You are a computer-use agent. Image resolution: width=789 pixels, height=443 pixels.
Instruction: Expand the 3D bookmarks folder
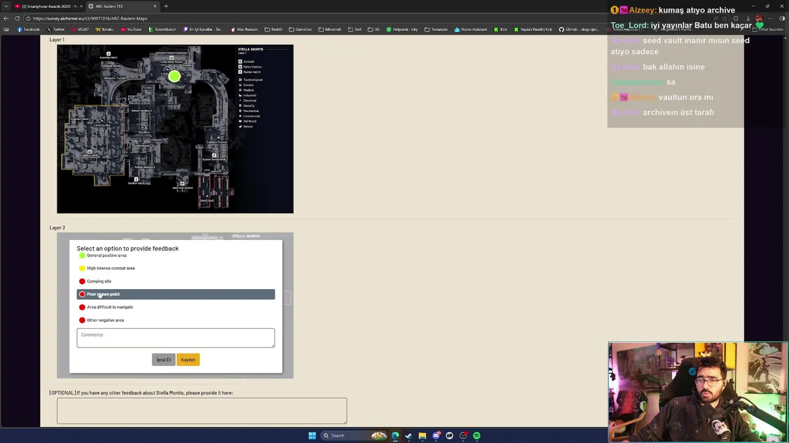(374, 30)
